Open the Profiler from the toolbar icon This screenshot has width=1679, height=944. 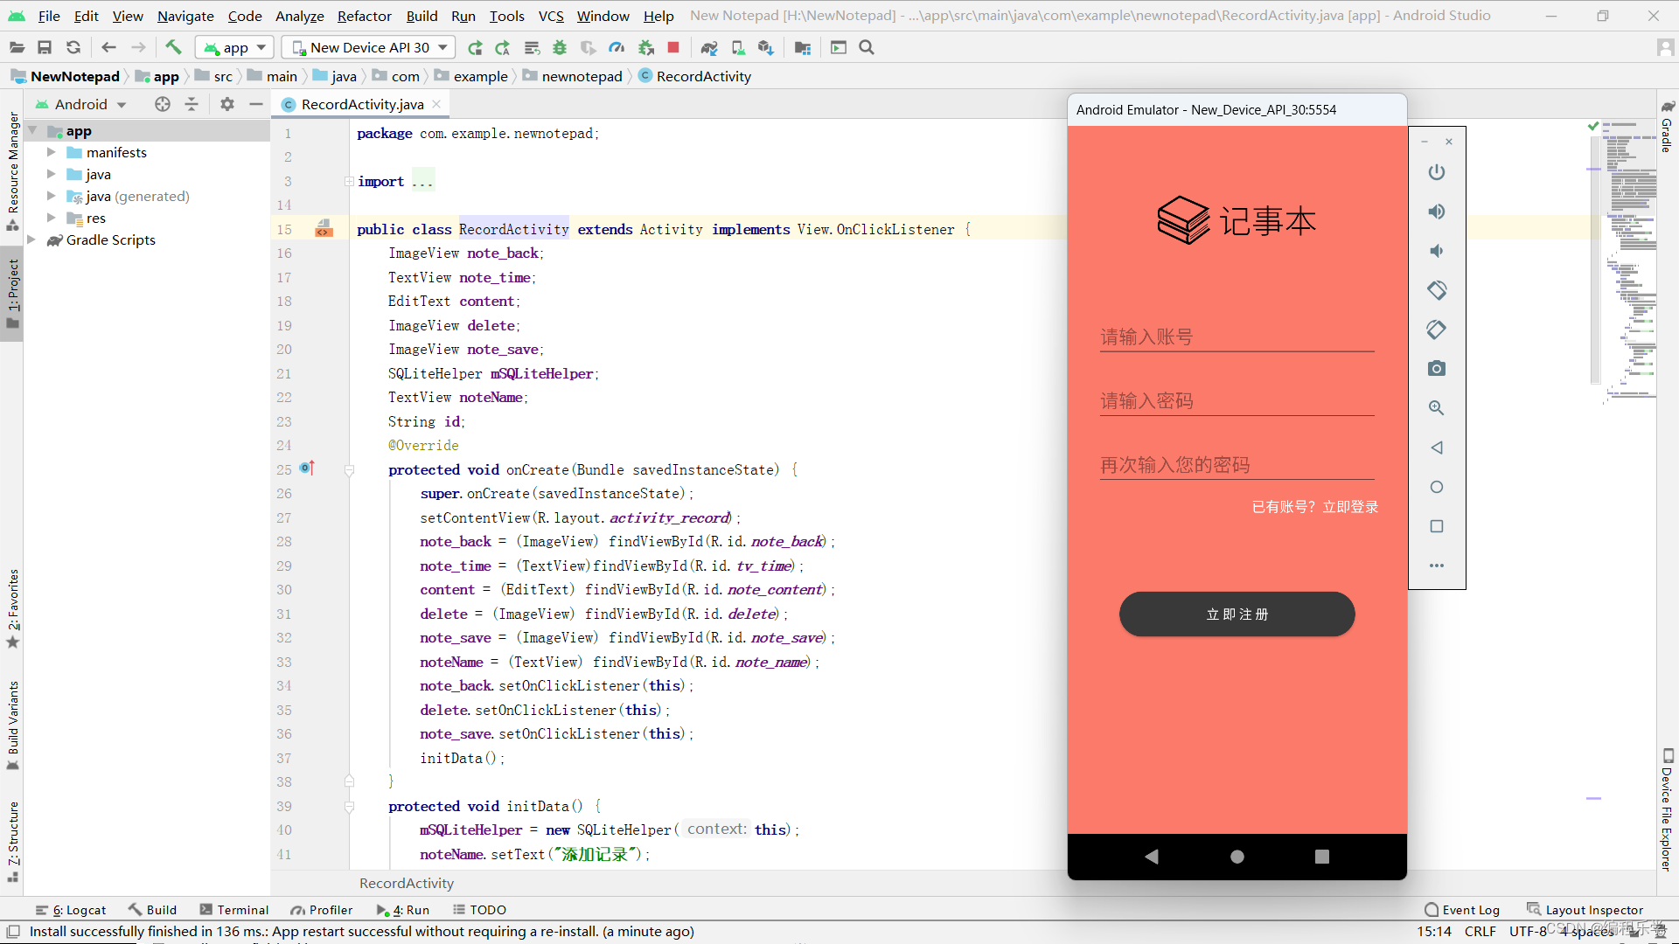tap(617, 47)
